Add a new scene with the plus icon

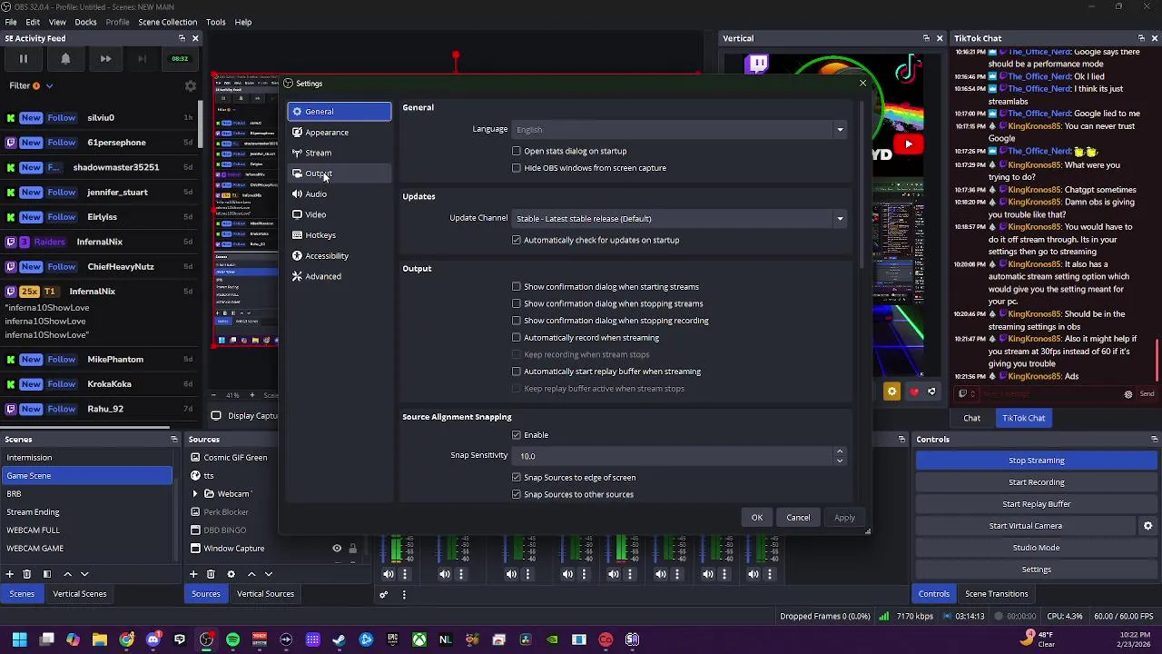coord(10,574)
